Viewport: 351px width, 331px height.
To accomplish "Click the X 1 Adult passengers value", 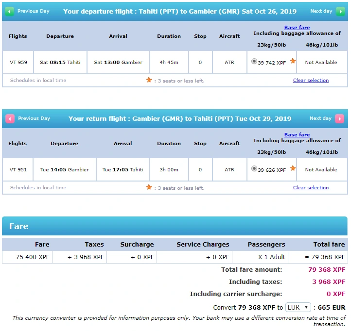I will (272, 257).
